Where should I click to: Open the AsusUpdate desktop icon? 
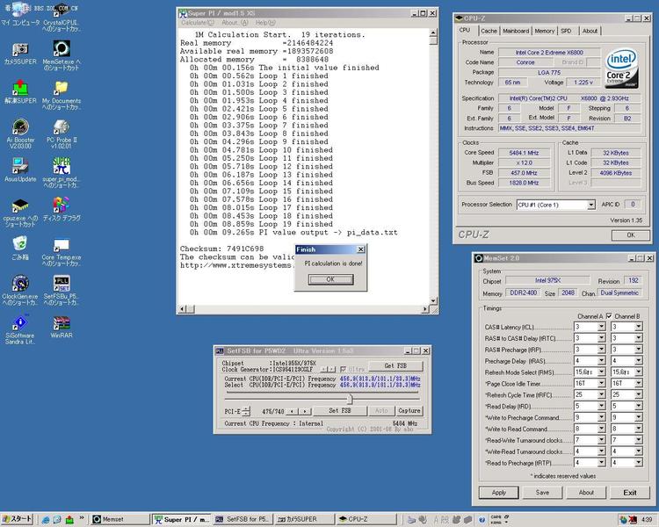pyautogui.click(x=20, y=170)
